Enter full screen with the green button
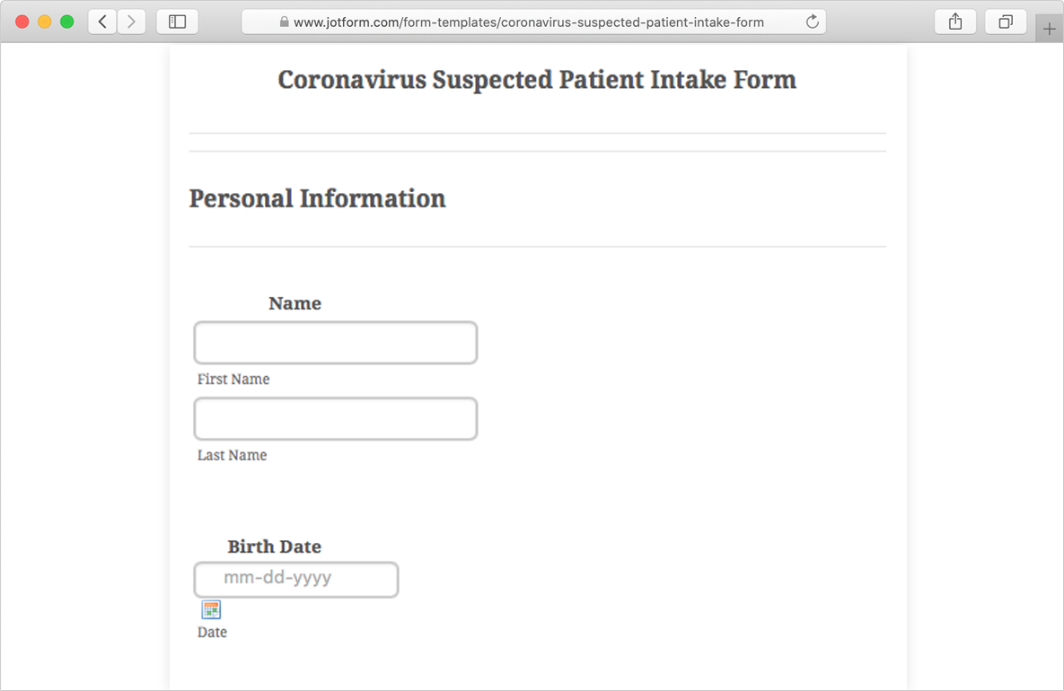 (x=66, y=22)
